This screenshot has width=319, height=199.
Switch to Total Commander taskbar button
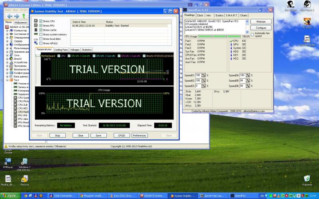point(61,196)
